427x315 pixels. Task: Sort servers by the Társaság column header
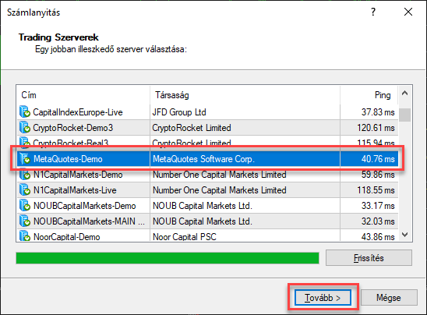coord(245,95)
